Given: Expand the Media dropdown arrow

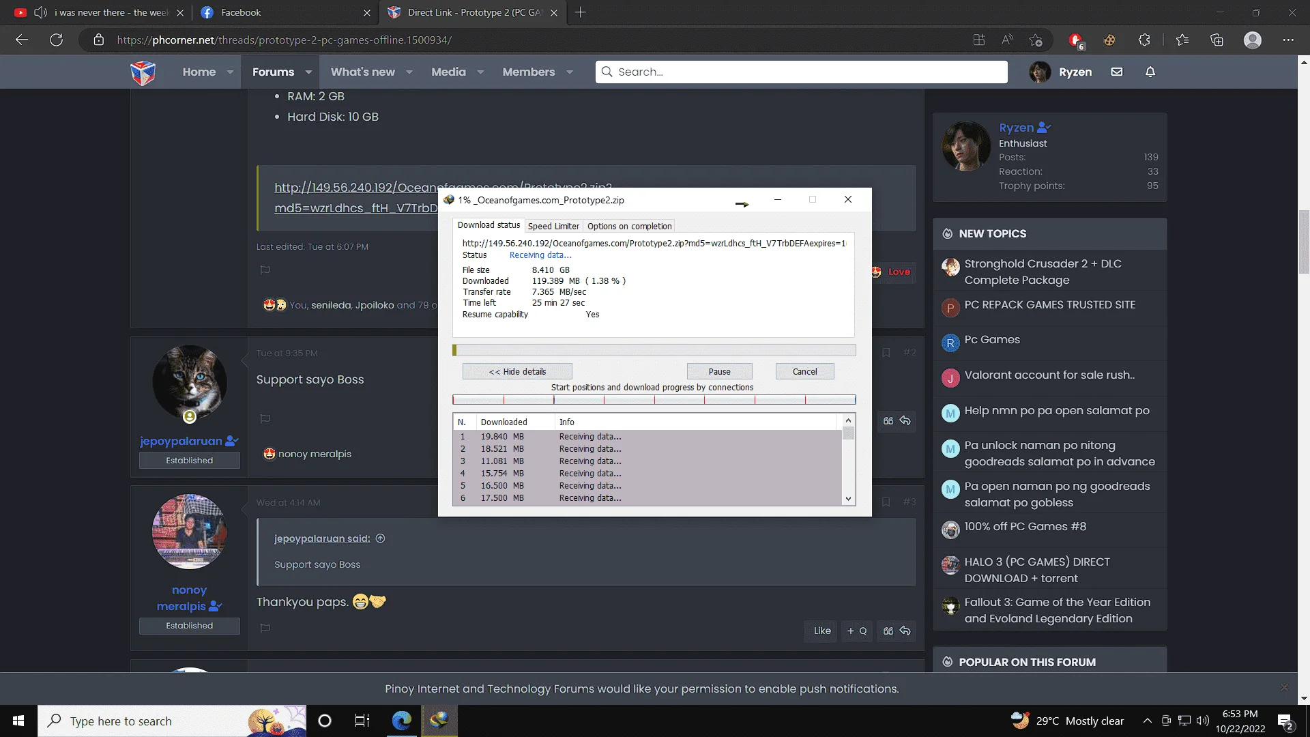Looking at the screenshot, I should click(x=480, y=72).
